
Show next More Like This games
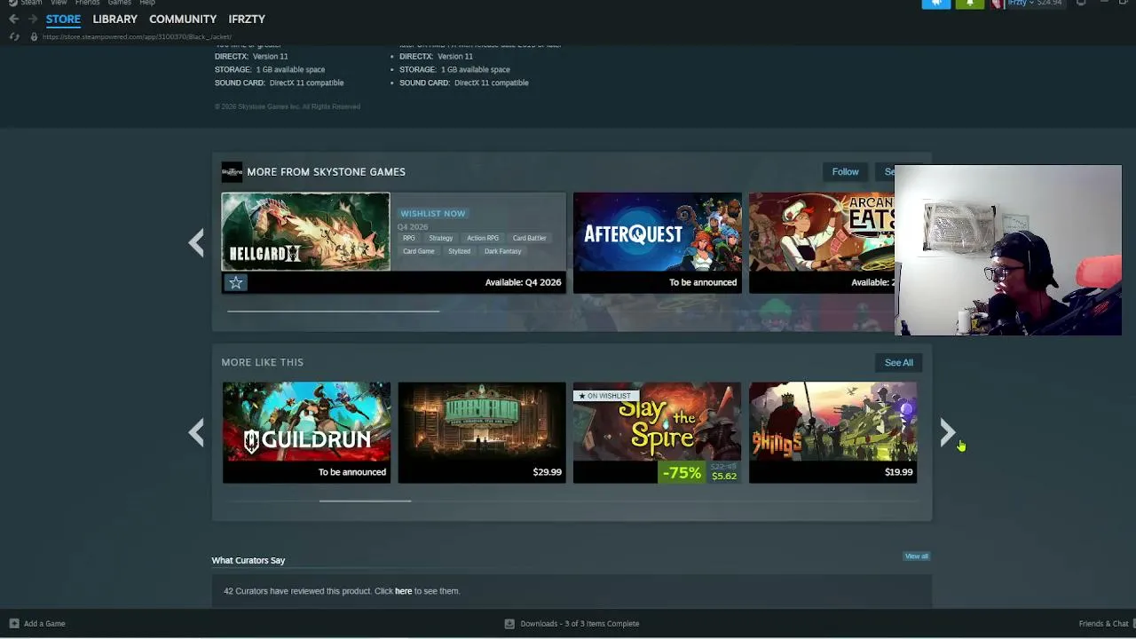tap(947, 432)
